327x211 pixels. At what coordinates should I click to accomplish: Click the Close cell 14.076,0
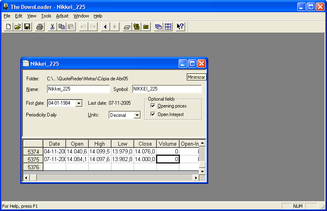point(145,151)
